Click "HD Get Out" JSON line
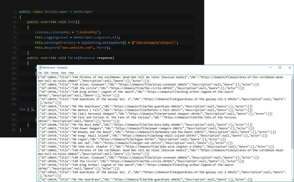The width and height of the screenshot is (294, 182). [x=136, y=143]
